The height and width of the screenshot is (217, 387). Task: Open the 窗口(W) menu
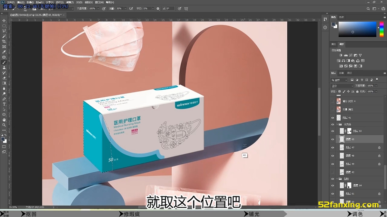pos(99,2)
